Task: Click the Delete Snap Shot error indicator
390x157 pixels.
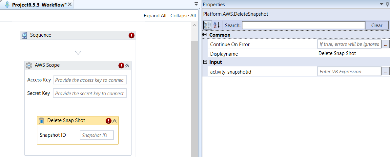Action: [109, 121]
